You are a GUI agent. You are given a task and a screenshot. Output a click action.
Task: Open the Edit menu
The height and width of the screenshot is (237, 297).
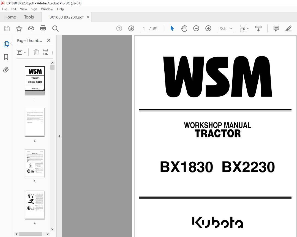(x=13, y=9)
